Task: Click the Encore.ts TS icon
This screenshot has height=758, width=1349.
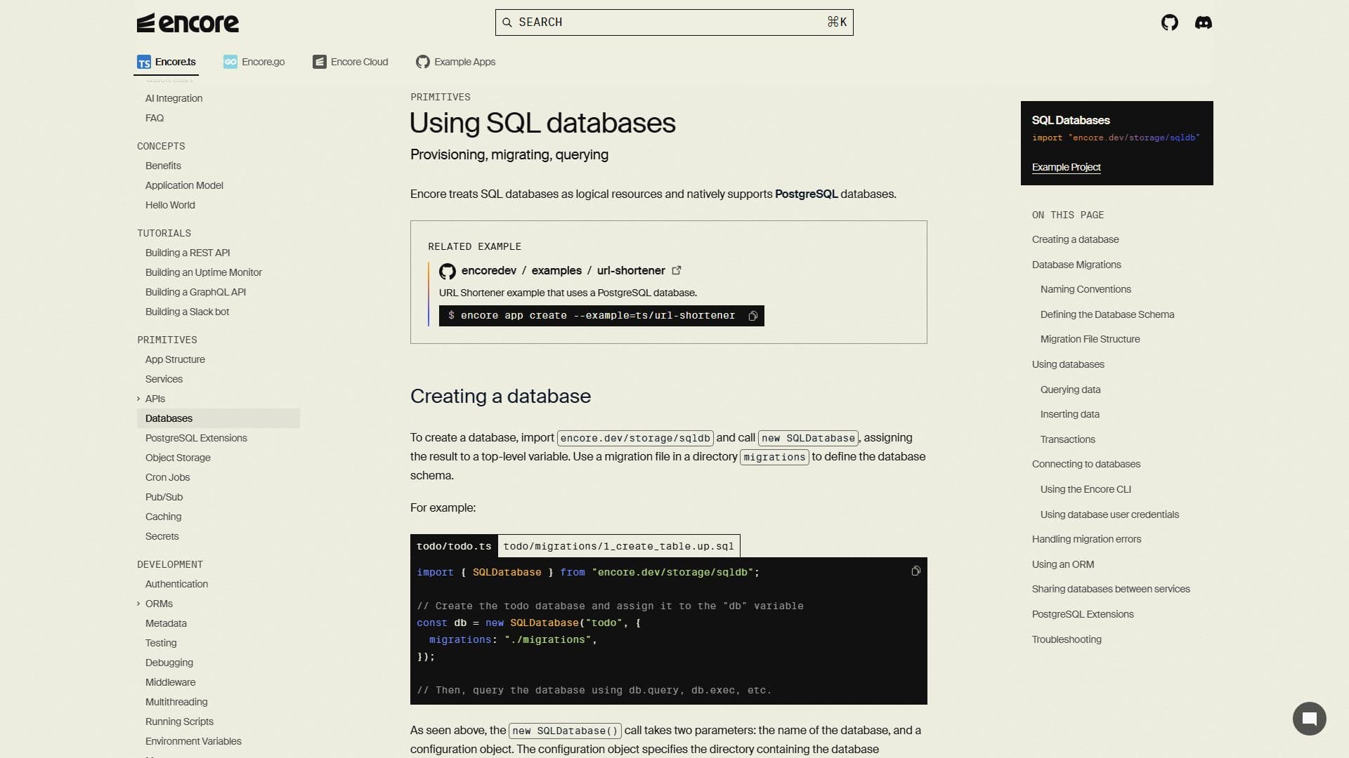Action: pyautogui.click(x=144, y=62)
